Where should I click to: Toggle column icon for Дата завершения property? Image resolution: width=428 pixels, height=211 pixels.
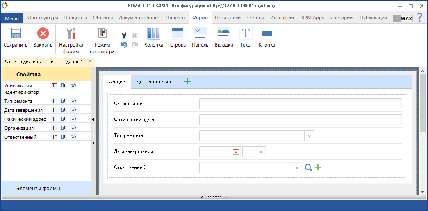pos(63,110)
